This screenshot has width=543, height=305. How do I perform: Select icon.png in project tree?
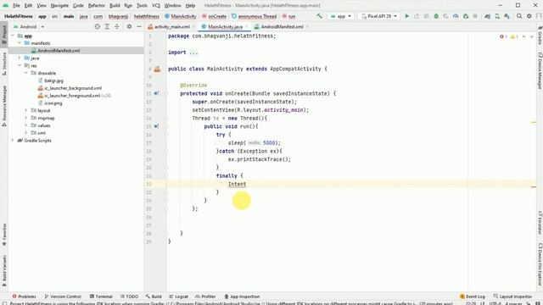tap(53, 103)
